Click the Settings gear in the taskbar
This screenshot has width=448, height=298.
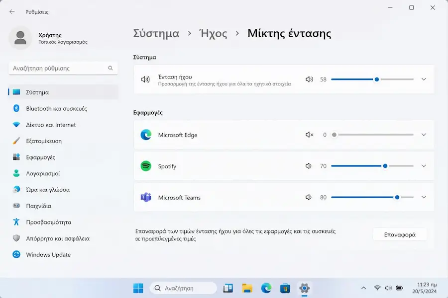304,288
